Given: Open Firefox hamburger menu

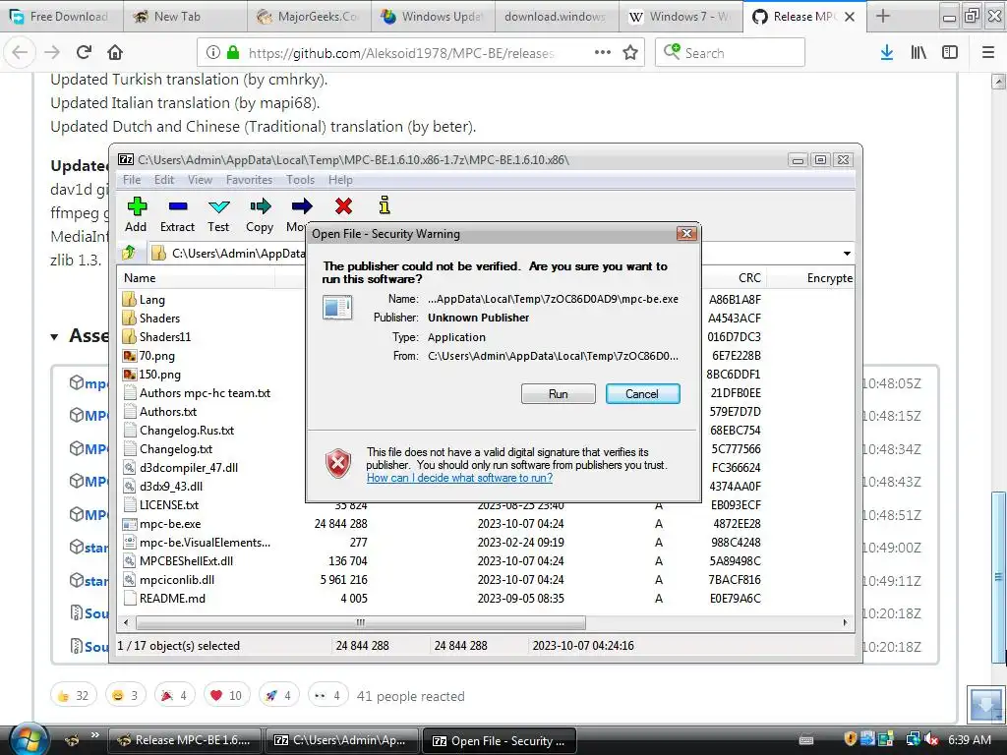Looking at the screenshot, I should pyautogui.click(x=988, y=52).
